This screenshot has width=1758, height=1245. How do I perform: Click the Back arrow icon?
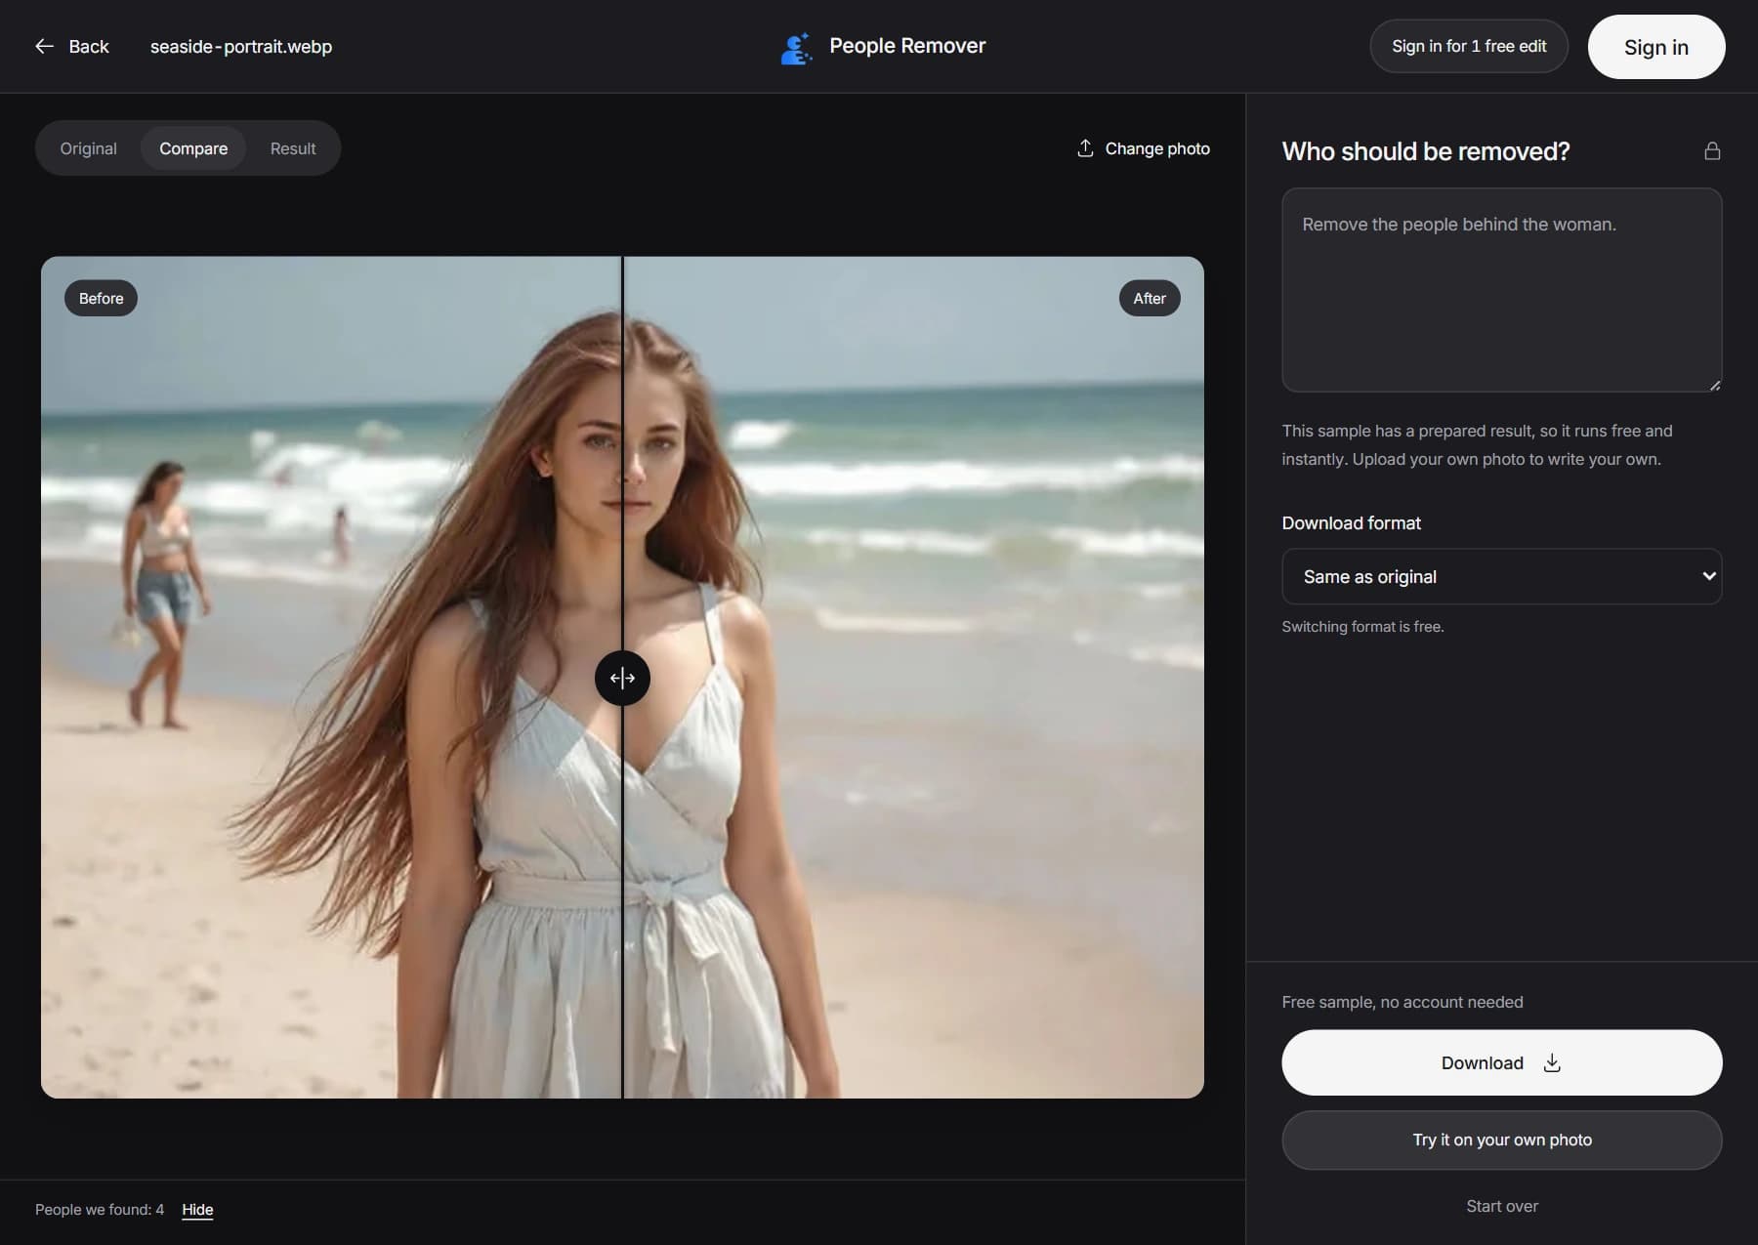coord(44,46)
